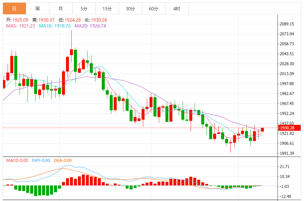Screen dimensions: 304x201
Task: Click the 2028.30 price axis label
Action: [x=287, y=64]
